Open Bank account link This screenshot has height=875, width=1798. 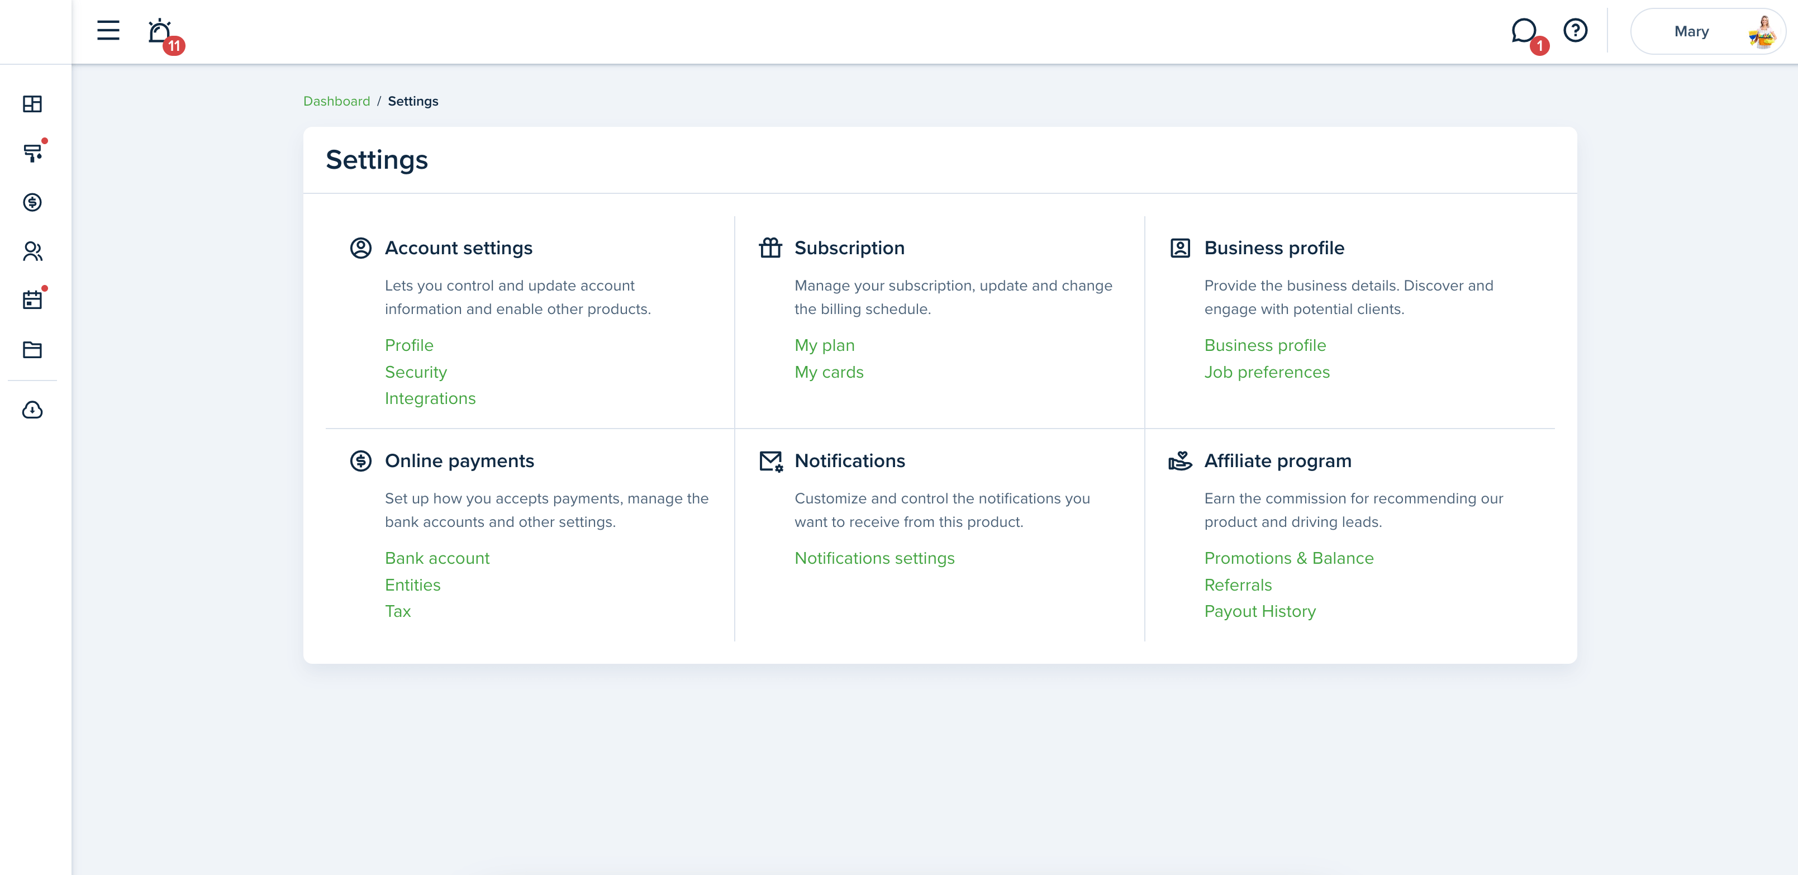(437, 558)
